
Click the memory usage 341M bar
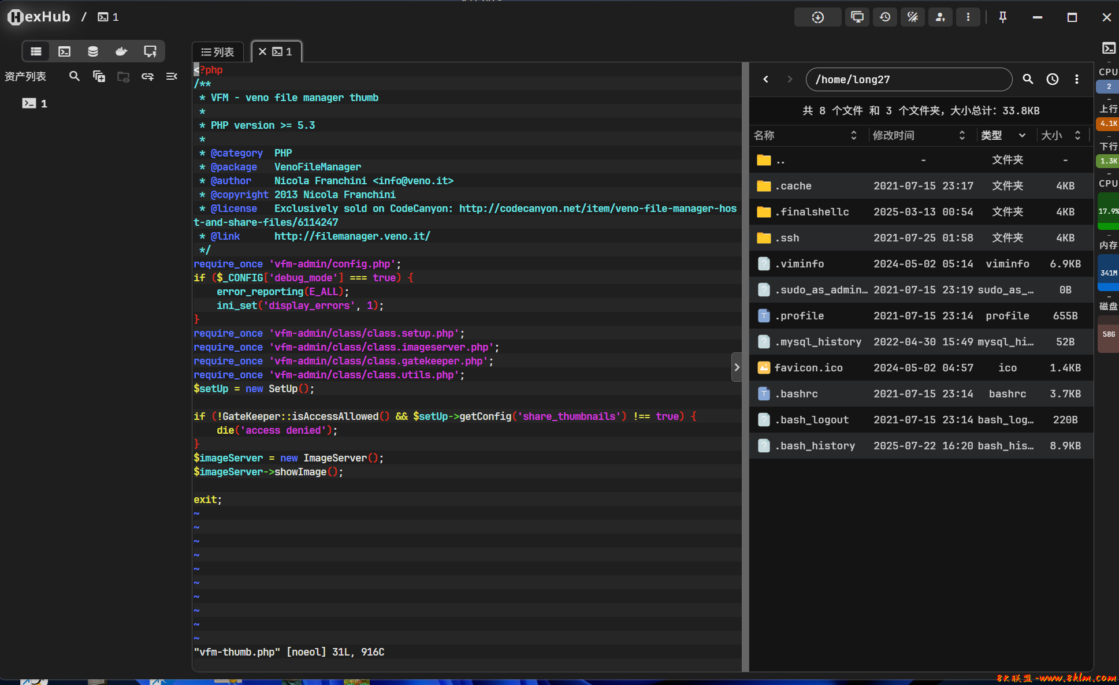click(x=1108, y=273)
